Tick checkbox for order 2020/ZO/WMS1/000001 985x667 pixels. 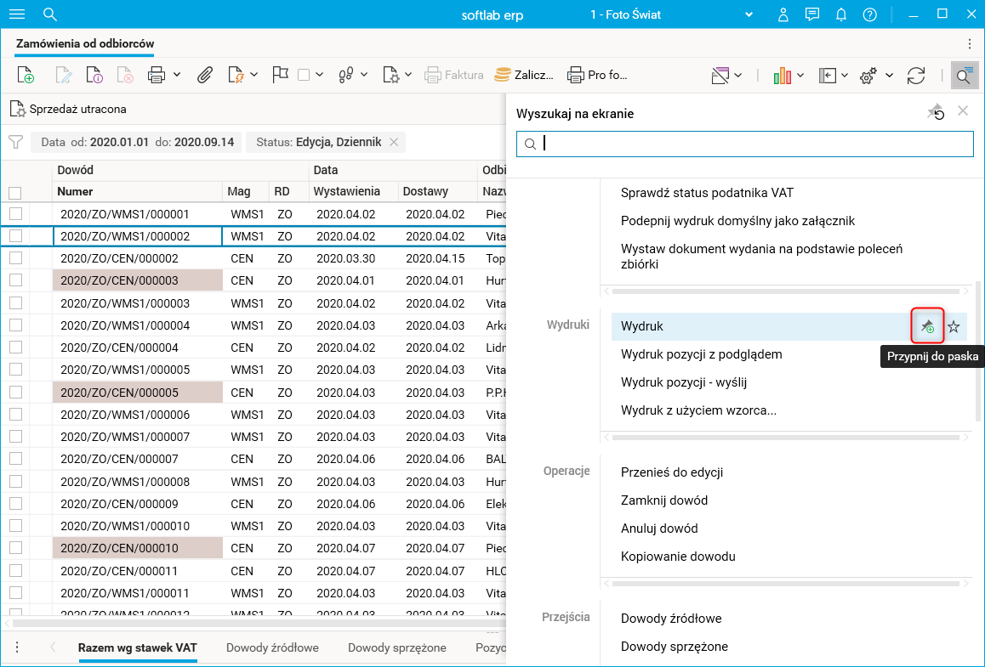pos(15,214)
